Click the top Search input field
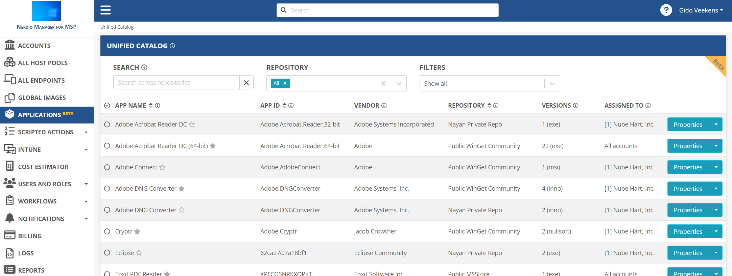The width and height of the screenshot is (732, 276). tap(387, 10)
